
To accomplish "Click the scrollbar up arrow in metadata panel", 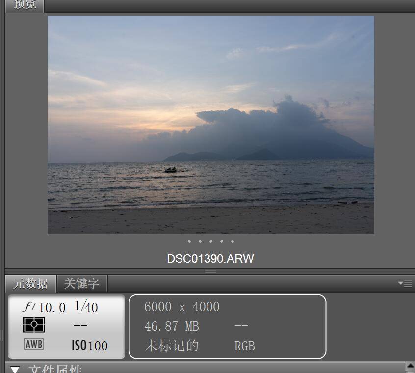I will click(410, 366).
